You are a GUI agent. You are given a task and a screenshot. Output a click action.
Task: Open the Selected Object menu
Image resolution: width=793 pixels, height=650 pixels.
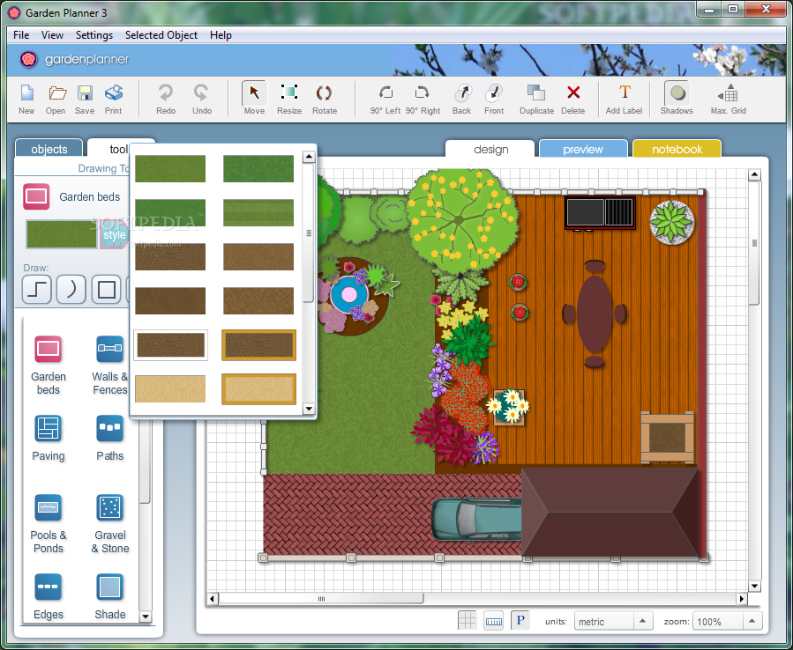[x=161, y=35]
